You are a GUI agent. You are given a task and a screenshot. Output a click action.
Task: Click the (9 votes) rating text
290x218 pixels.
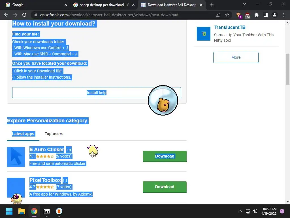pos(64,156)
